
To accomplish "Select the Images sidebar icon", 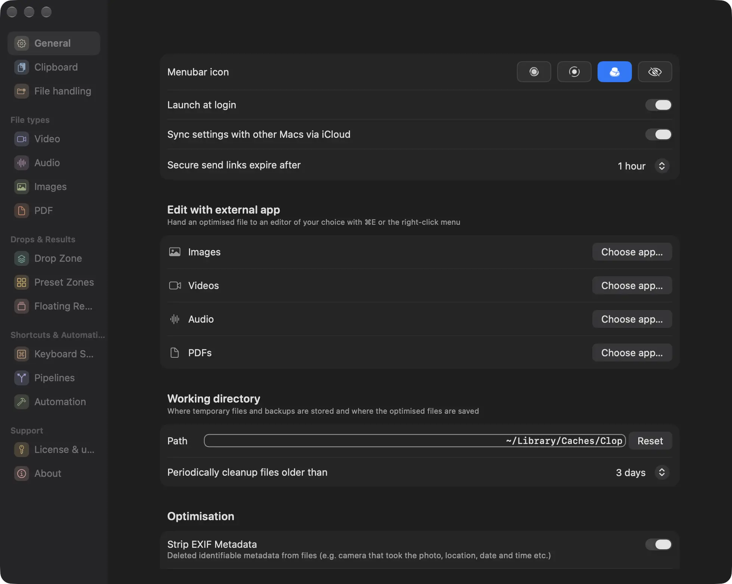I will (22, 187).
